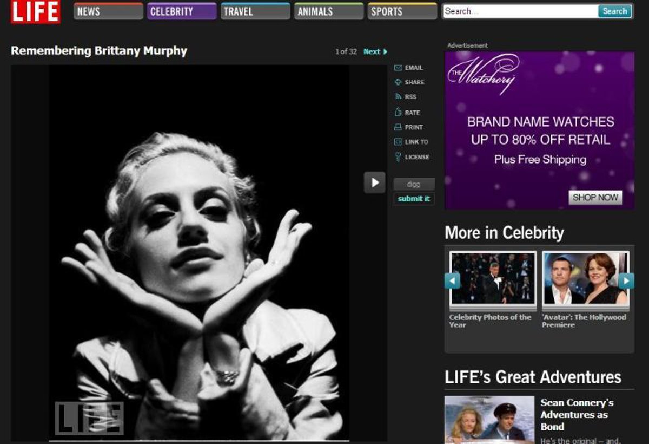Image resolution: width=649 pixels, height=444 pixels.
Task: Click the Link To icon
Action: click(398, 142)
